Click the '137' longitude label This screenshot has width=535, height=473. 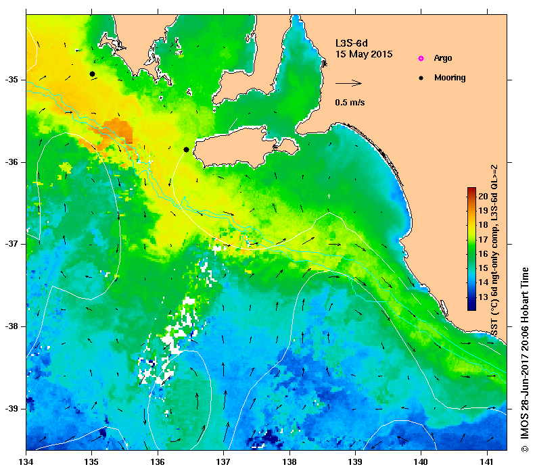coord(223,462)
